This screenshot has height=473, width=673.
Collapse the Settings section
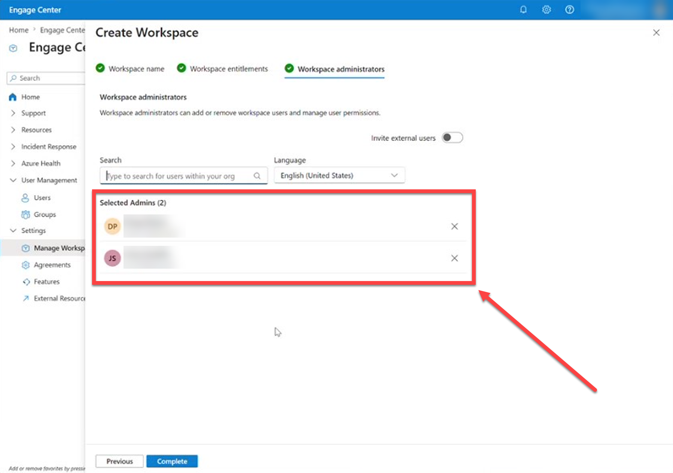point(13,231)
